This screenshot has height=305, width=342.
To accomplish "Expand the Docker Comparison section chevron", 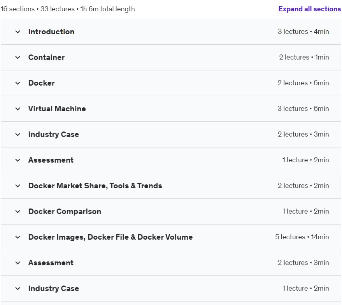I will click(x=18, y=212).
